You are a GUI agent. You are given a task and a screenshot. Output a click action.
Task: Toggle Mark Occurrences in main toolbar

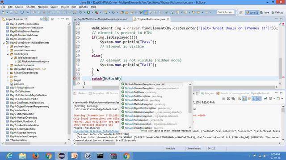tap(146, 12)
